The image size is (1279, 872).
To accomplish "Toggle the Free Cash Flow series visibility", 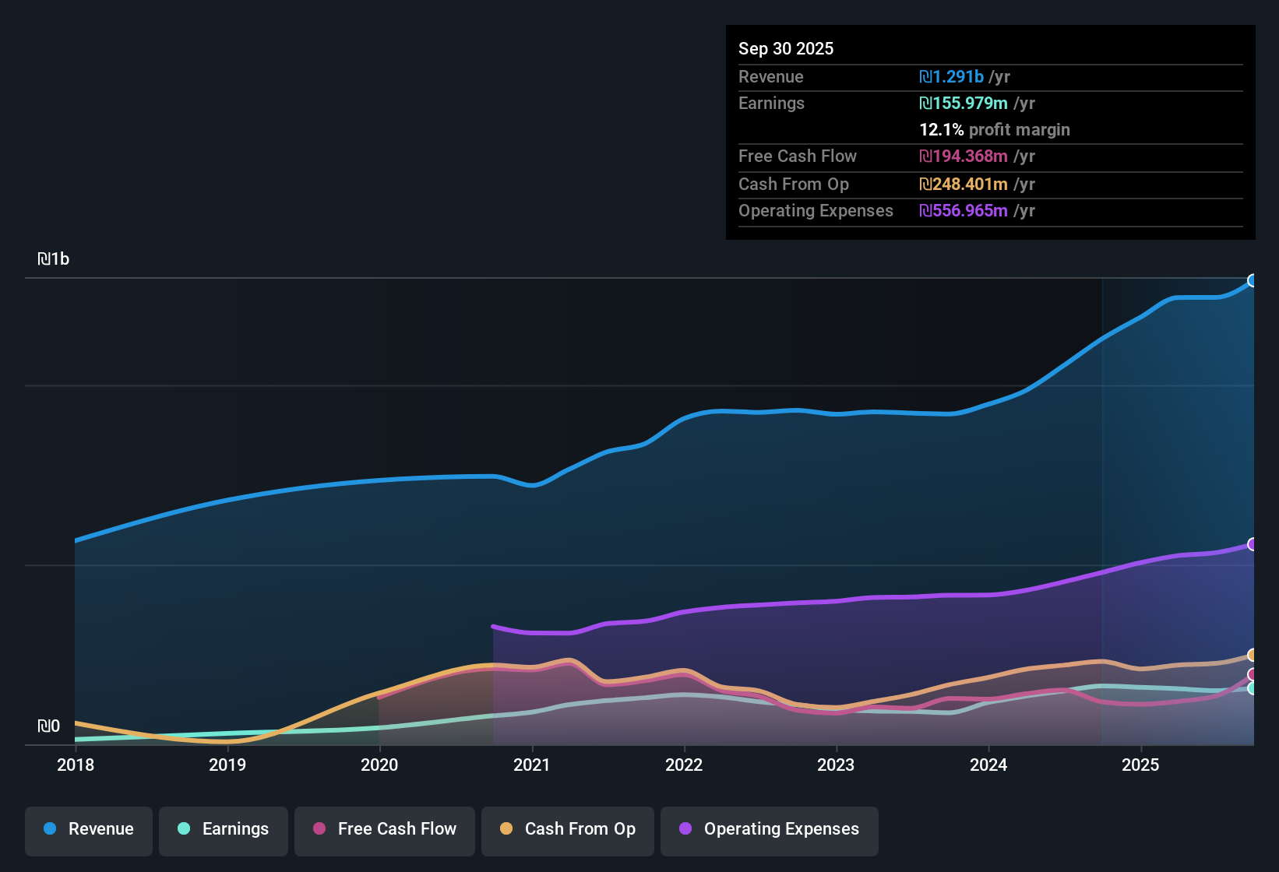I will click(384, 830).
